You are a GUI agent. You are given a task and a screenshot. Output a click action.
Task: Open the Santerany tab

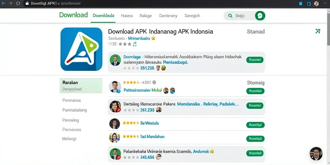168,16
